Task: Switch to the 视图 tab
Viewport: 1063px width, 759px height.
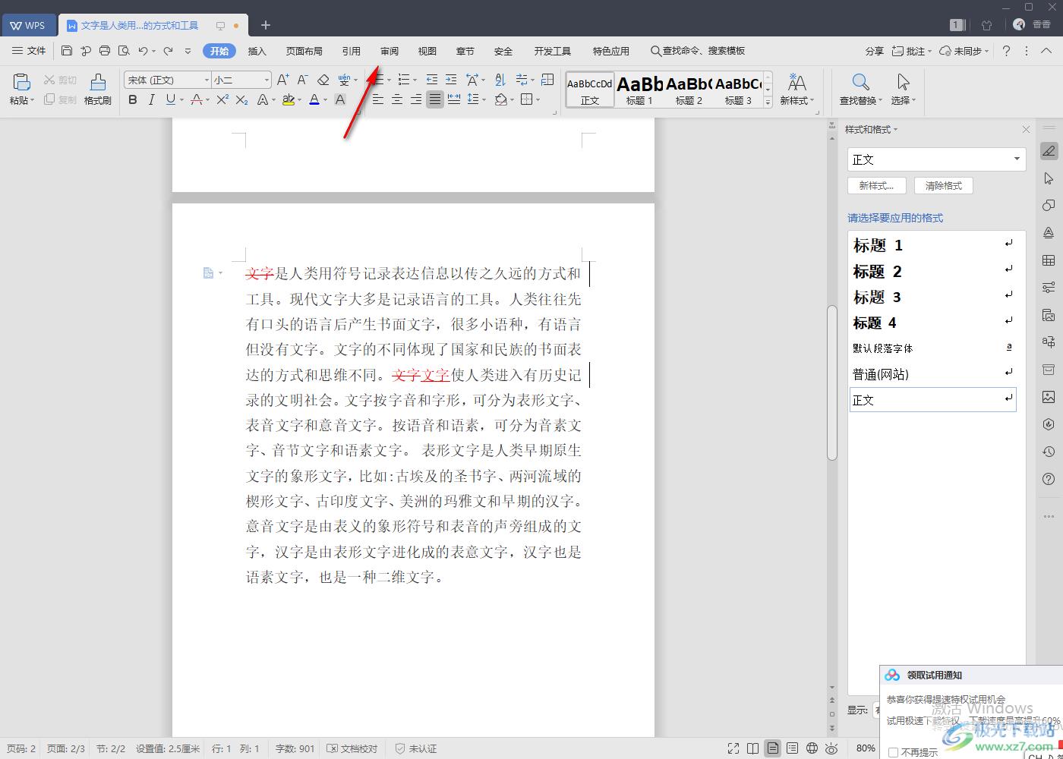Action: [x=427, y=51]
